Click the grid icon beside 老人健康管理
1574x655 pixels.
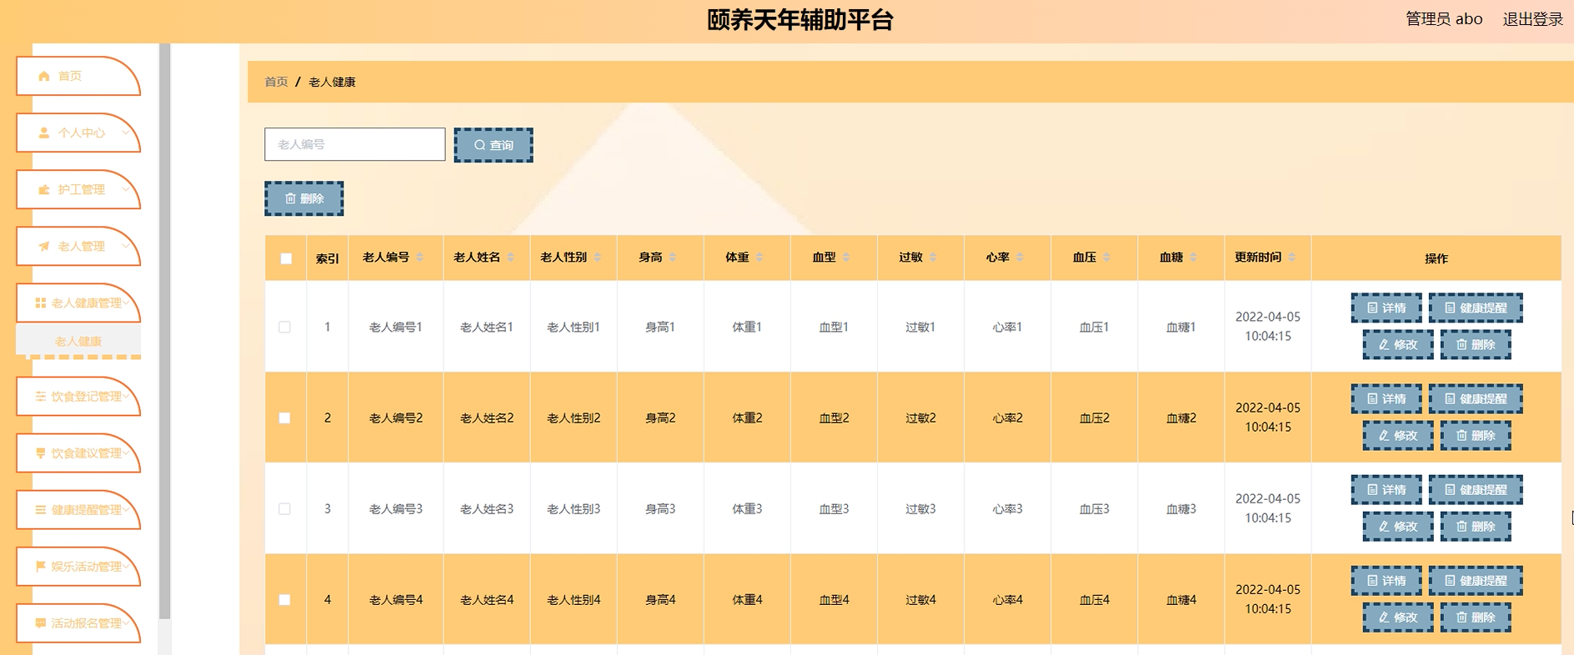pos(40,302)
